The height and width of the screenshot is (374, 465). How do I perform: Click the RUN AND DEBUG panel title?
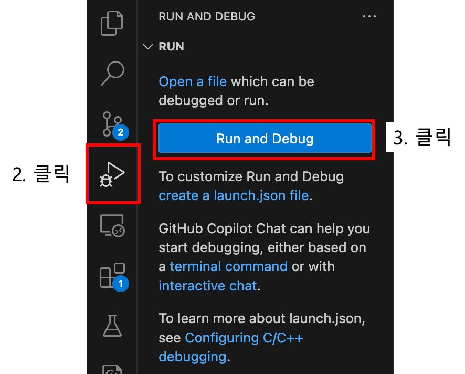click(207, 17)
